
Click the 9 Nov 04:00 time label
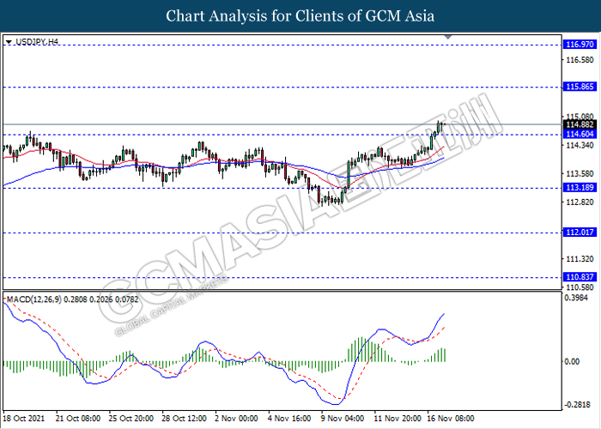coord(343,419)
